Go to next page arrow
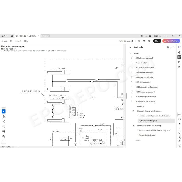182x182 pixels. click(x=179, y=128)
